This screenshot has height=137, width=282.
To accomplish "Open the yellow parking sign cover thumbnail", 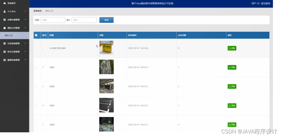I will tap(107, 48).
